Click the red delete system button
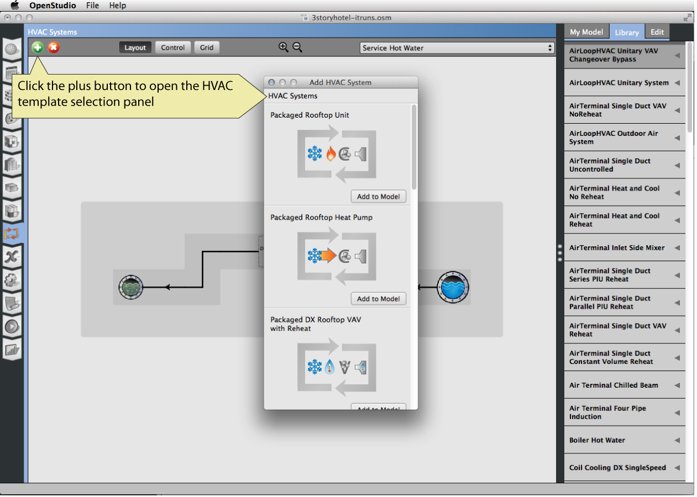 [53, 47]
